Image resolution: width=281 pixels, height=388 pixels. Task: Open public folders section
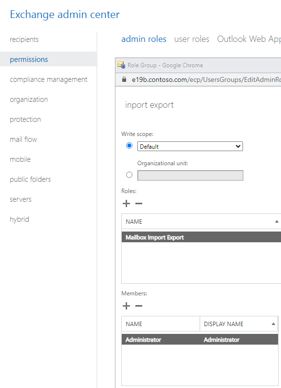point(30,179)
